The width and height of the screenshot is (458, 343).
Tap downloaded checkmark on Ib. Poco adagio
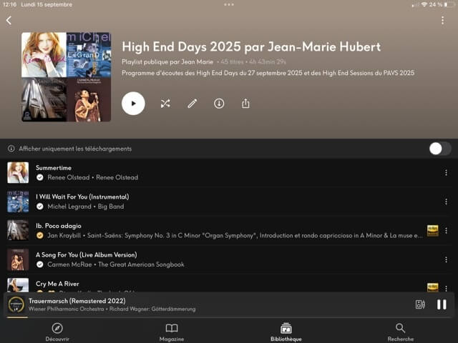pyautogui.click(x=40, y=235)
